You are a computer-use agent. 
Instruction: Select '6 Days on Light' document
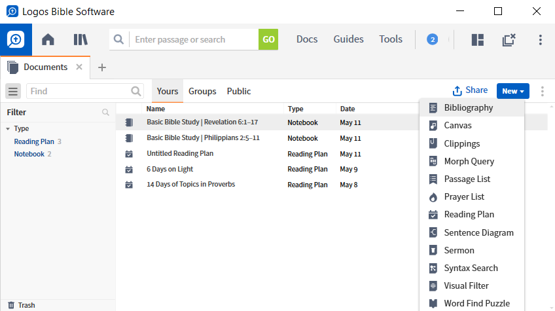pos(170,169)
